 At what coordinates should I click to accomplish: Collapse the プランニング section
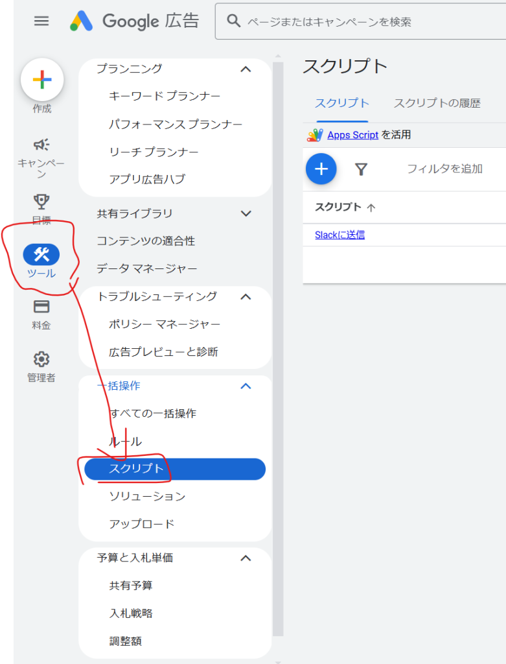click(246, 69)
